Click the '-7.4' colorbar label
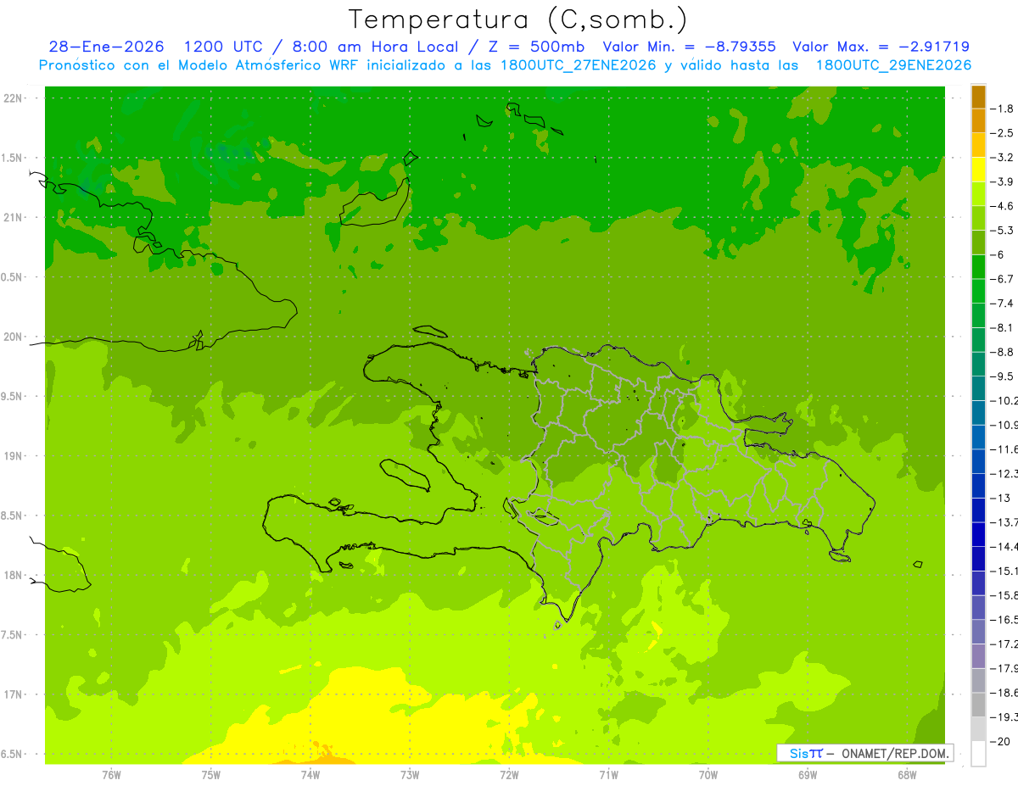1018x786 pixels. (1002, 304)
